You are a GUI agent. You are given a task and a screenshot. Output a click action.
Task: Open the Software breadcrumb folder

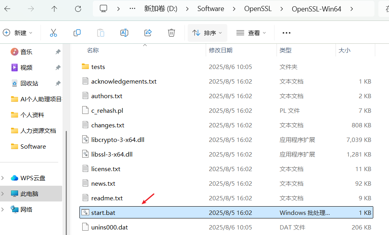tap(210, 8)
